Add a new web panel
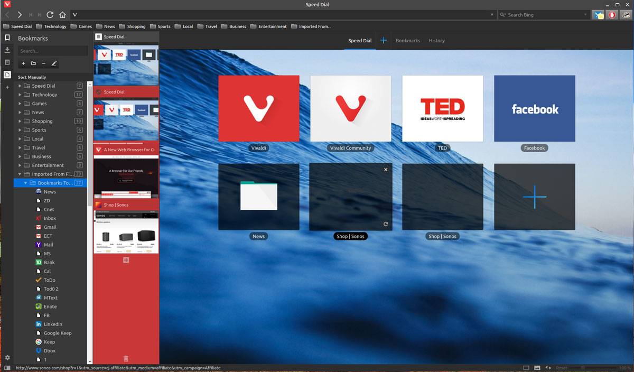The width and height of the screenshot is (634, 372). [7, 87]
